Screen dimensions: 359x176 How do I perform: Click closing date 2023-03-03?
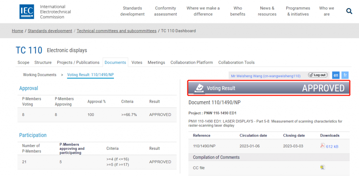click(x=293, y=146)
